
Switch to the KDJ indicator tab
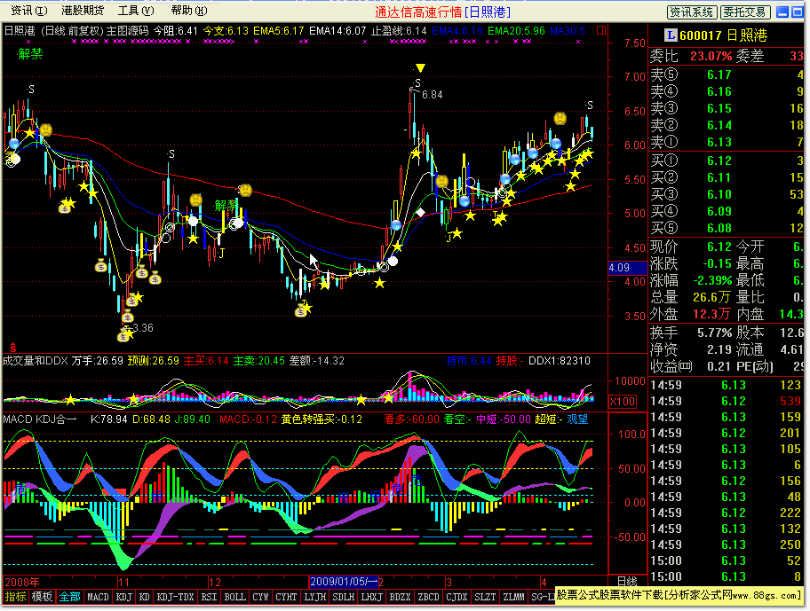[x=124, y=597]
